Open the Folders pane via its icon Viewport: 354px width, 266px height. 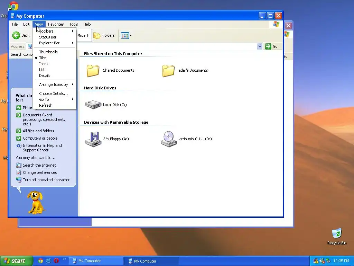[97, 36]
